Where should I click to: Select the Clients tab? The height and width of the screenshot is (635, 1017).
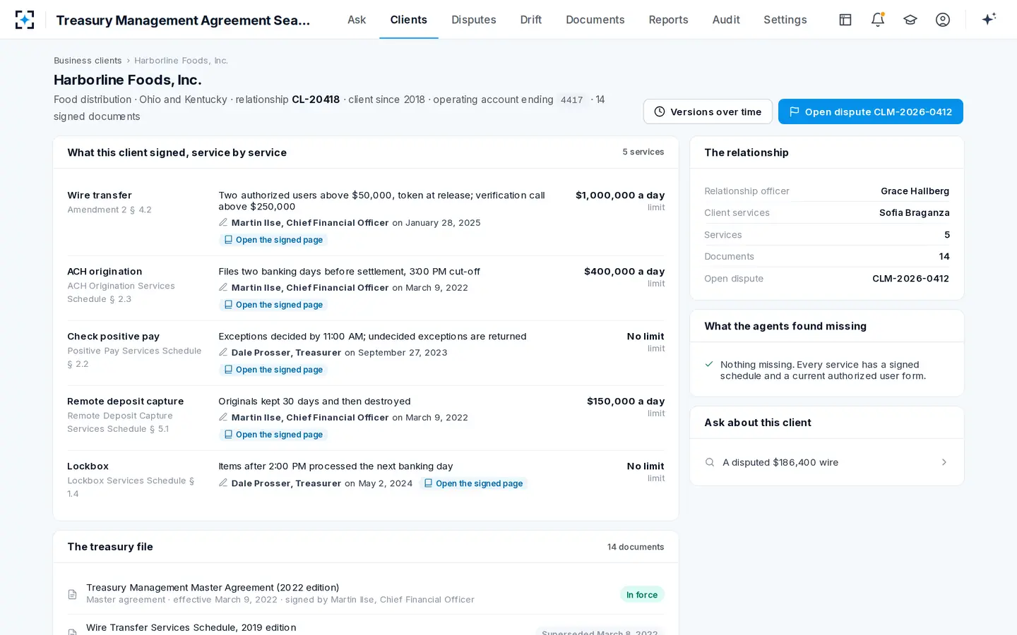tap(409, 20)
